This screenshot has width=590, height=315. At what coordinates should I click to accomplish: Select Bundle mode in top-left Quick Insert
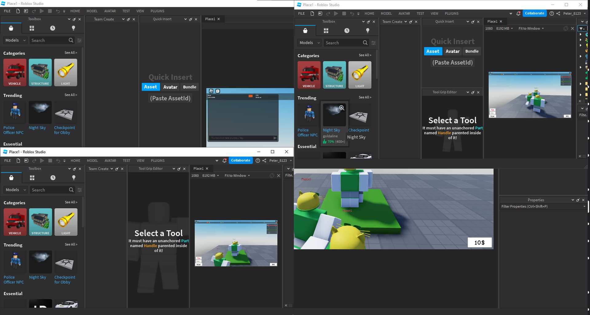(190, 87)
